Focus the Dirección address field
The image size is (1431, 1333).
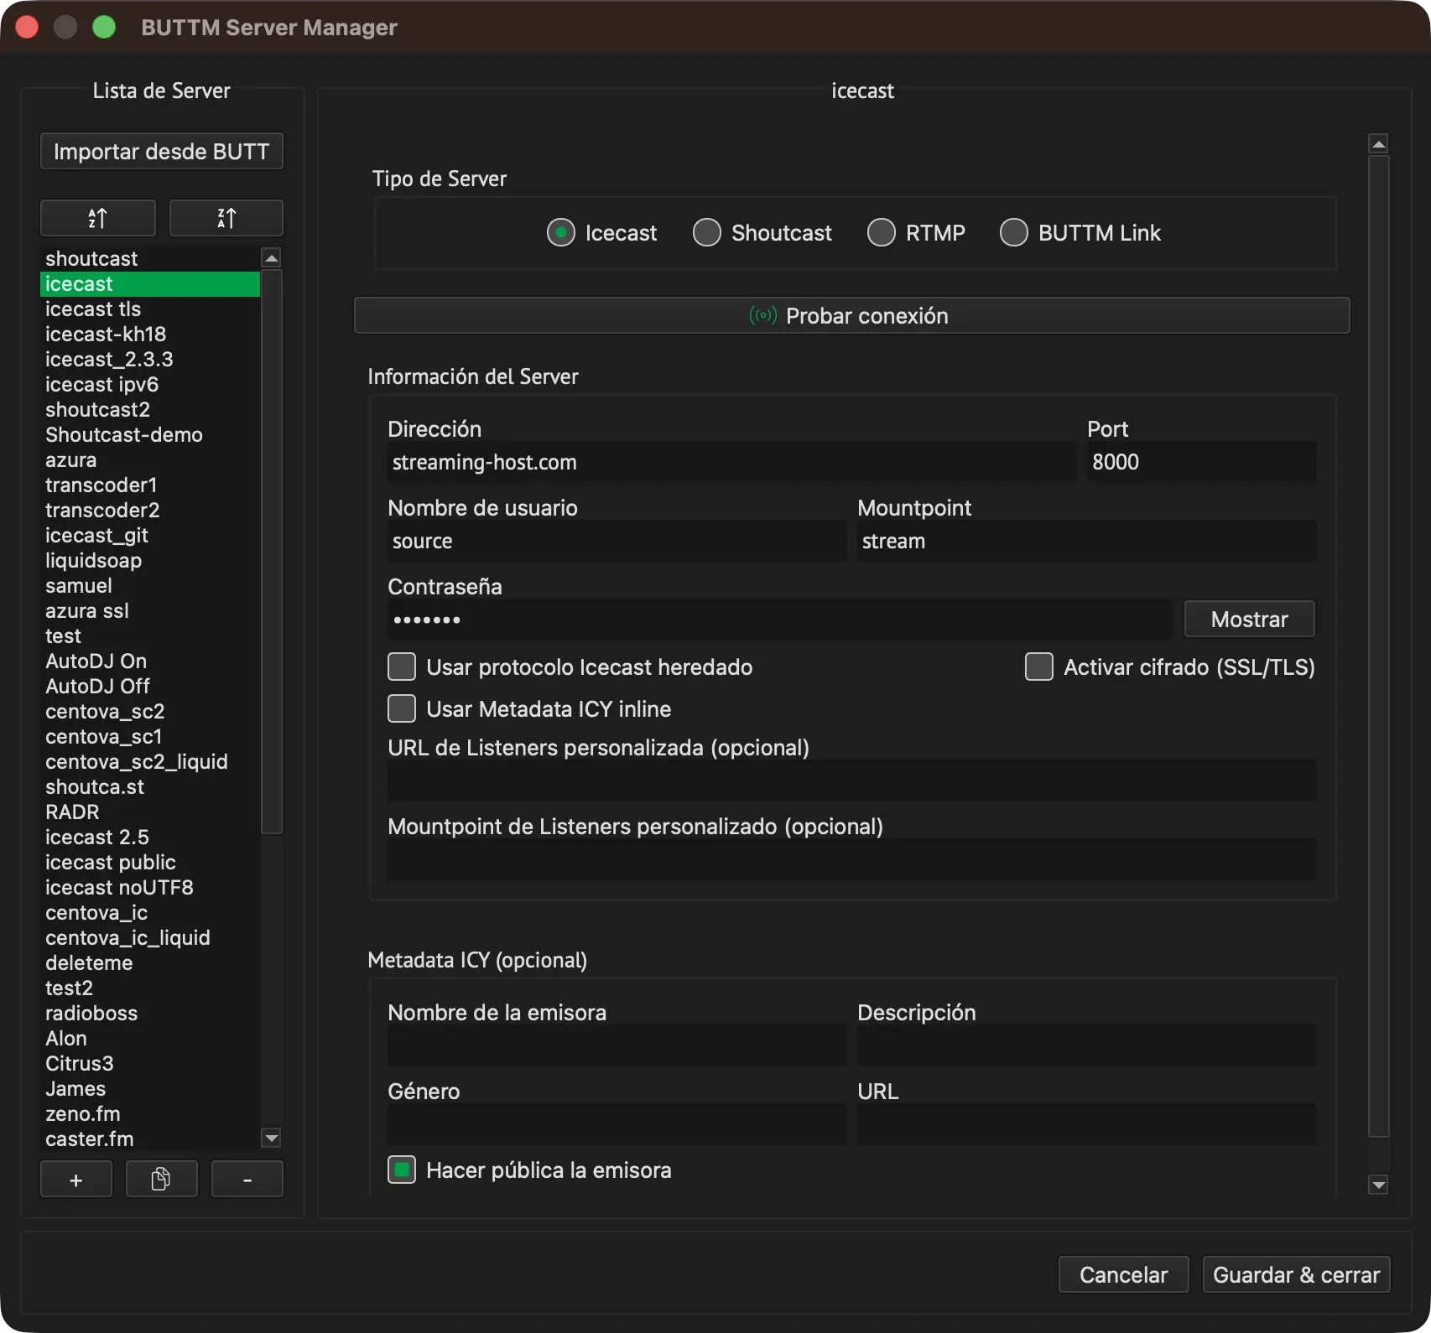coord(731,462)
